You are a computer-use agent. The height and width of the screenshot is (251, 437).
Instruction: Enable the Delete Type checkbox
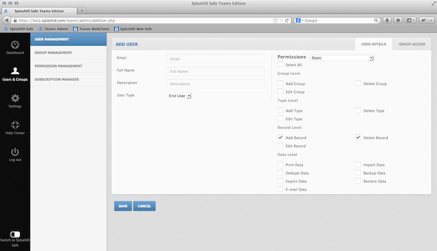coord(358,110)
